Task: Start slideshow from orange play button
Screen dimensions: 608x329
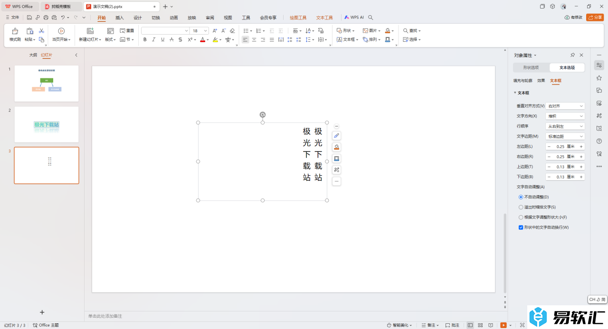Action: pos(503,325)
